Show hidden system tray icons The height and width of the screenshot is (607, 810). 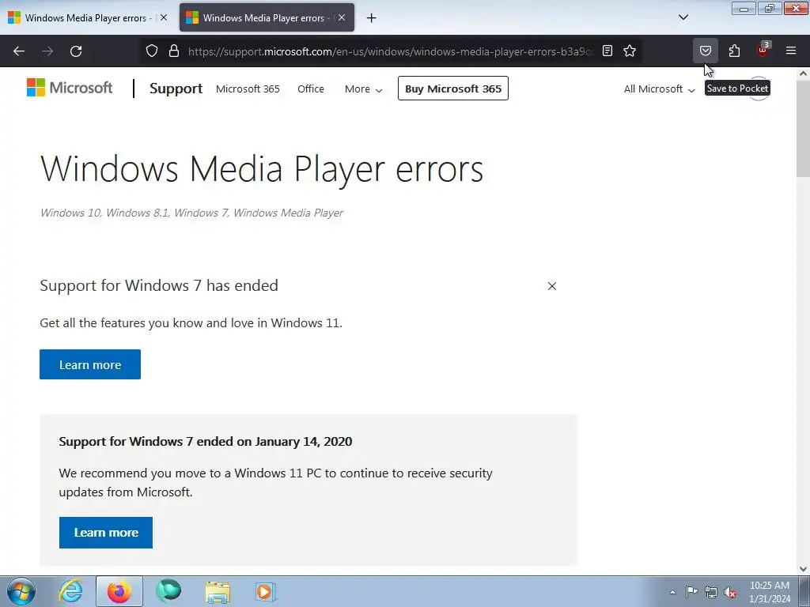click(x=672, y=592)
